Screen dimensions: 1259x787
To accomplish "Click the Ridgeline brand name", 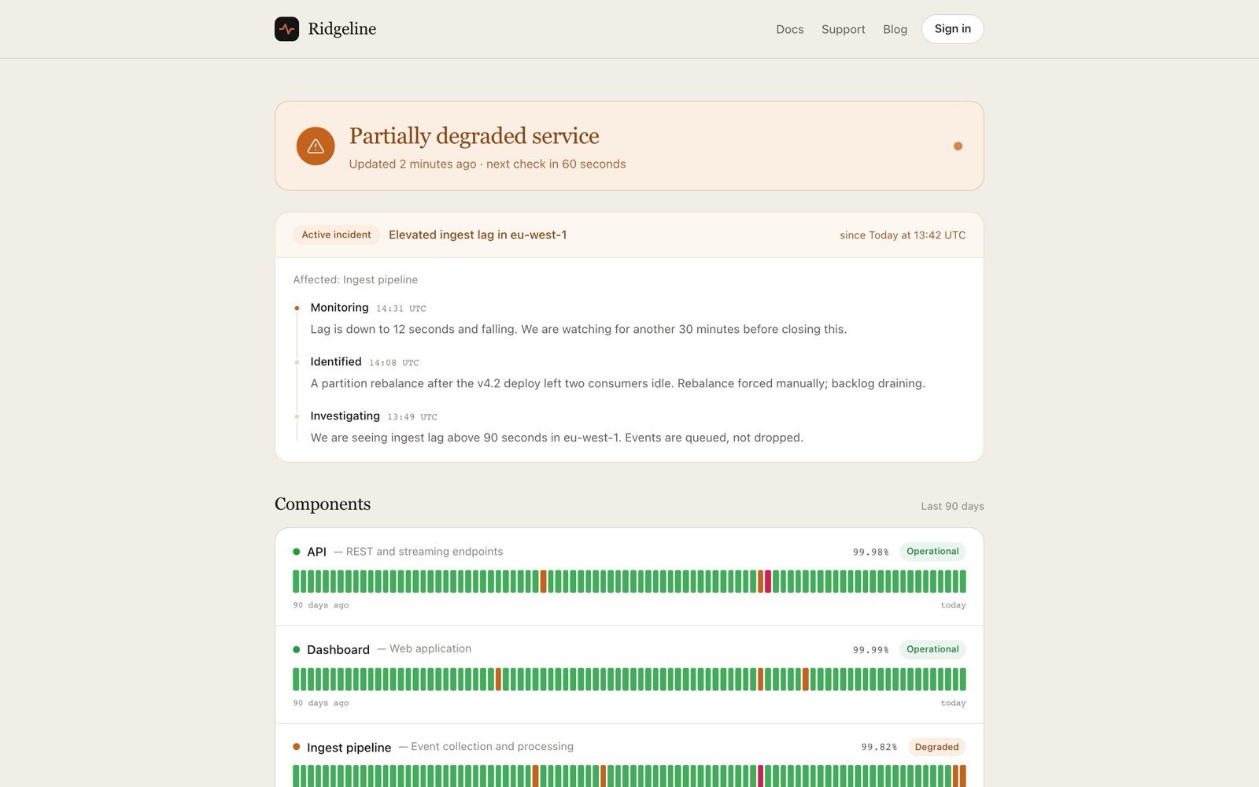I will (x=342, y=29).
